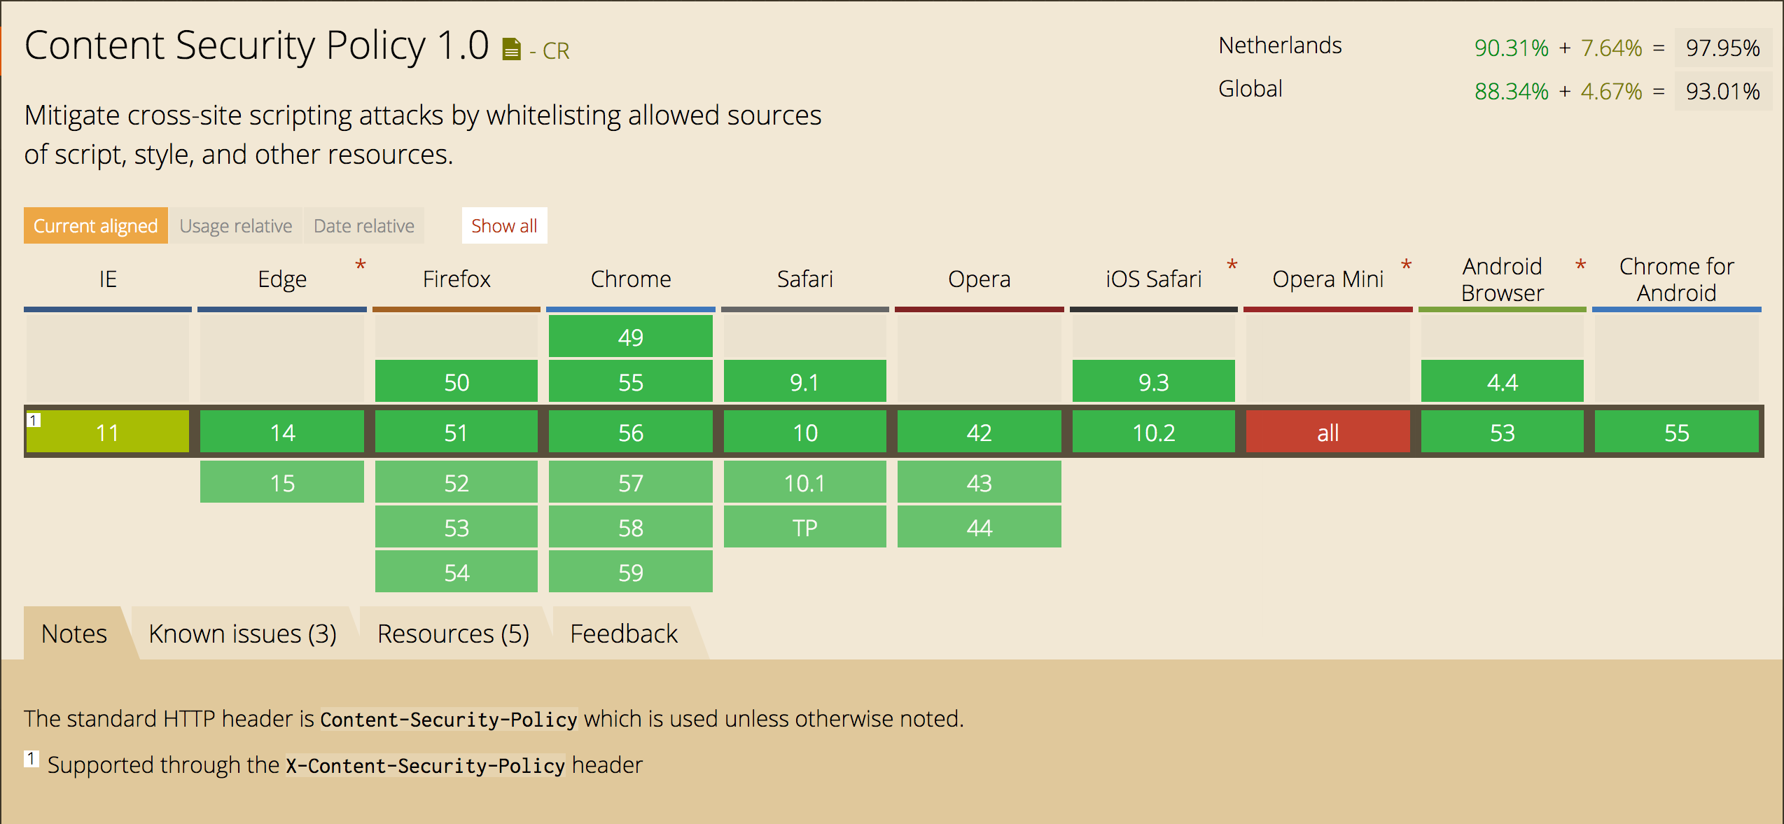Select the Current aligned view
This screenshot has height=824, width=1784.
[96, 225]
